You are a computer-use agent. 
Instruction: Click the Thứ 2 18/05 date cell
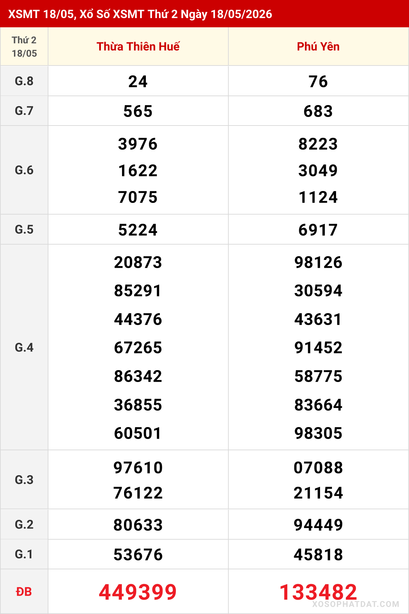pos(24,46)
